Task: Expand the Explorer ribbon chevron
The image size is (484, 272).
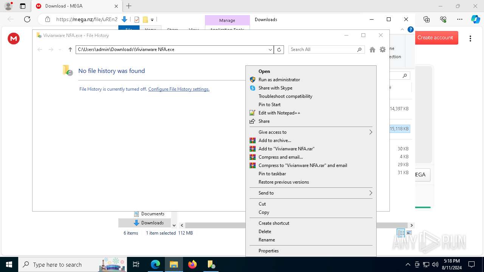Action: coord(402,29)
